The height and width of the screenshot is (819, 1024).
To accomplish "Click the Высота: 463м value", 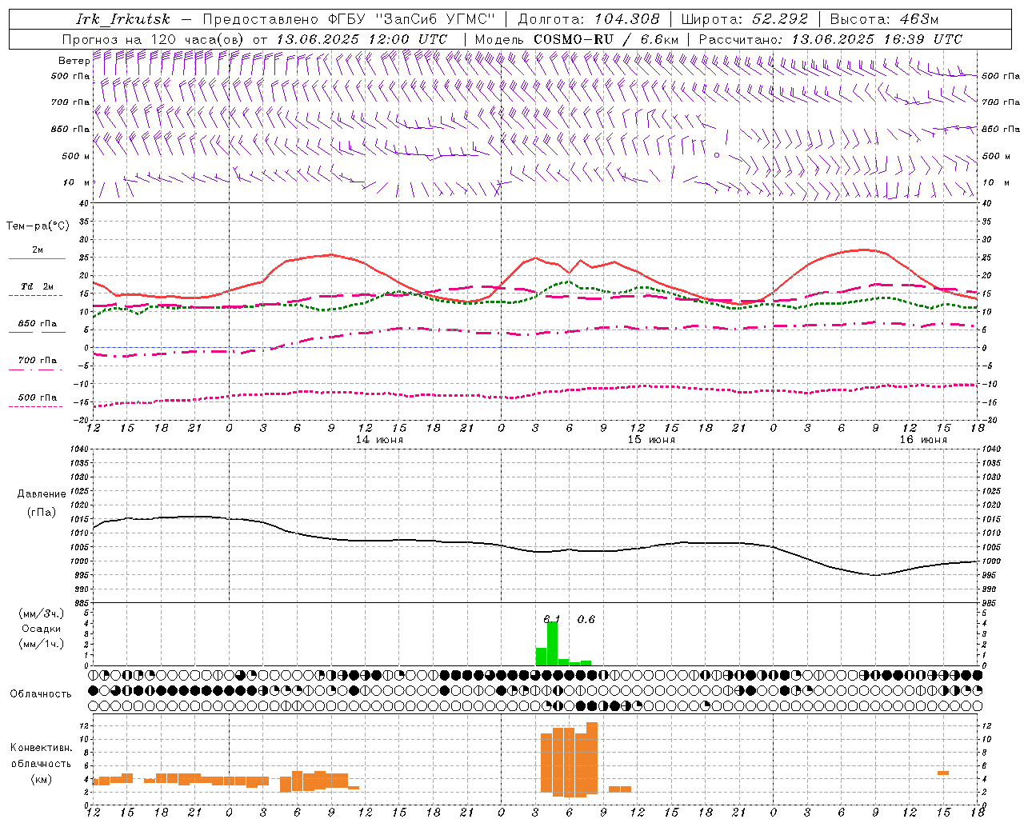I will (884, 19).
